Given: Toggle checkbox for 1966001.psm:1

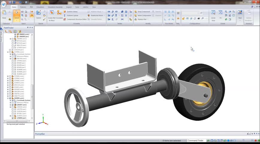Looking at the screenshot, I should pos(15,34).
